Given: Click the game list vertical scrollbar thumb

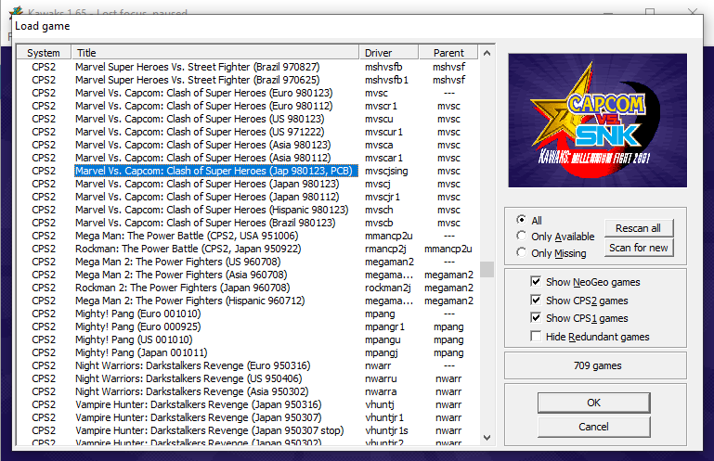Looking at the screenshot, I should (487, 269).
